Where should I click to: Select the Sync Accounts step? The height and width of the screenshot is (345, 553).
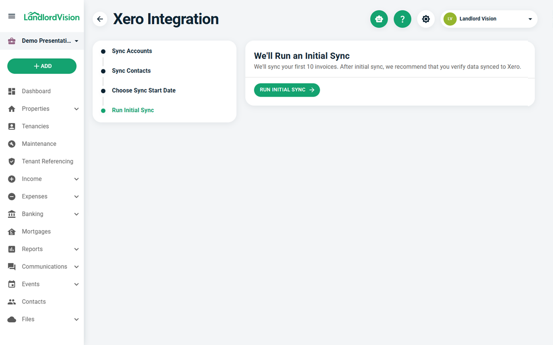pyautogui.click(x=132, y=51)
